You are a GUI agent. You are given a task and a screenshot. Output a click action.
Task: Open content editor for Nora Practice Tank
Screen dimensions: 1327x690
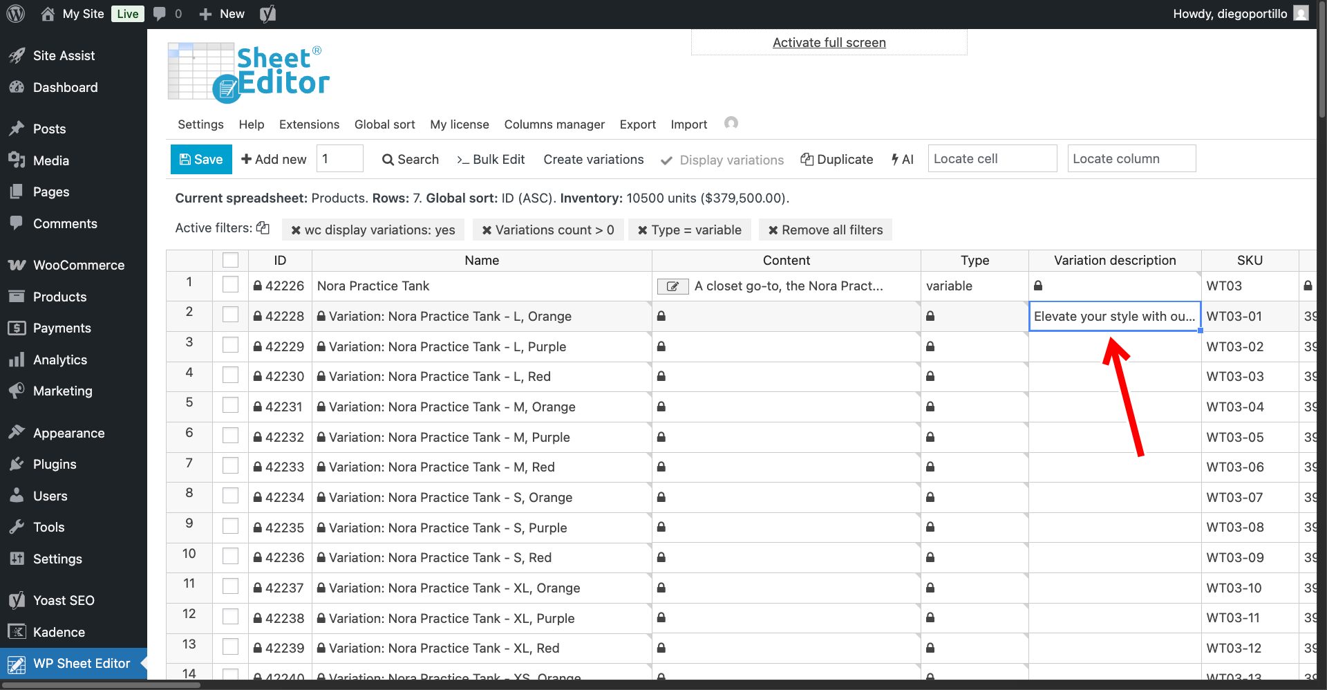pos(672,286)
